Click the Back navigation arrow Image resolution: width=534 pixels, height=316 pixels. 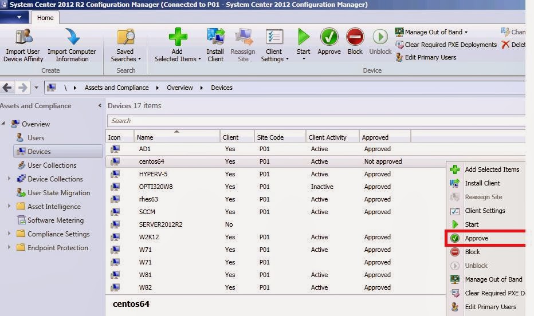click(7, 88)
